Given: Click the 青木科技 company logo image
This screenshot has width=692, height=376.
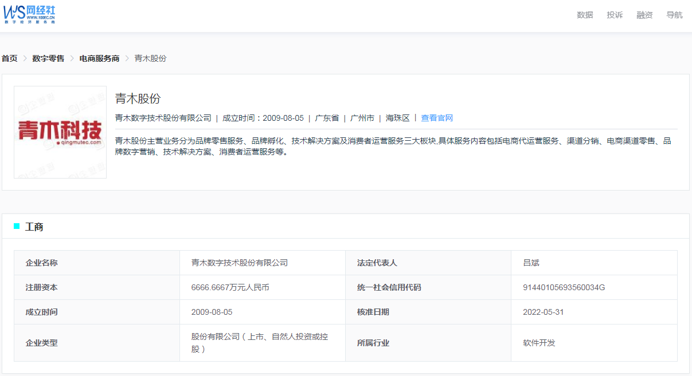Looking at the screenshot, I should point(60,132).
